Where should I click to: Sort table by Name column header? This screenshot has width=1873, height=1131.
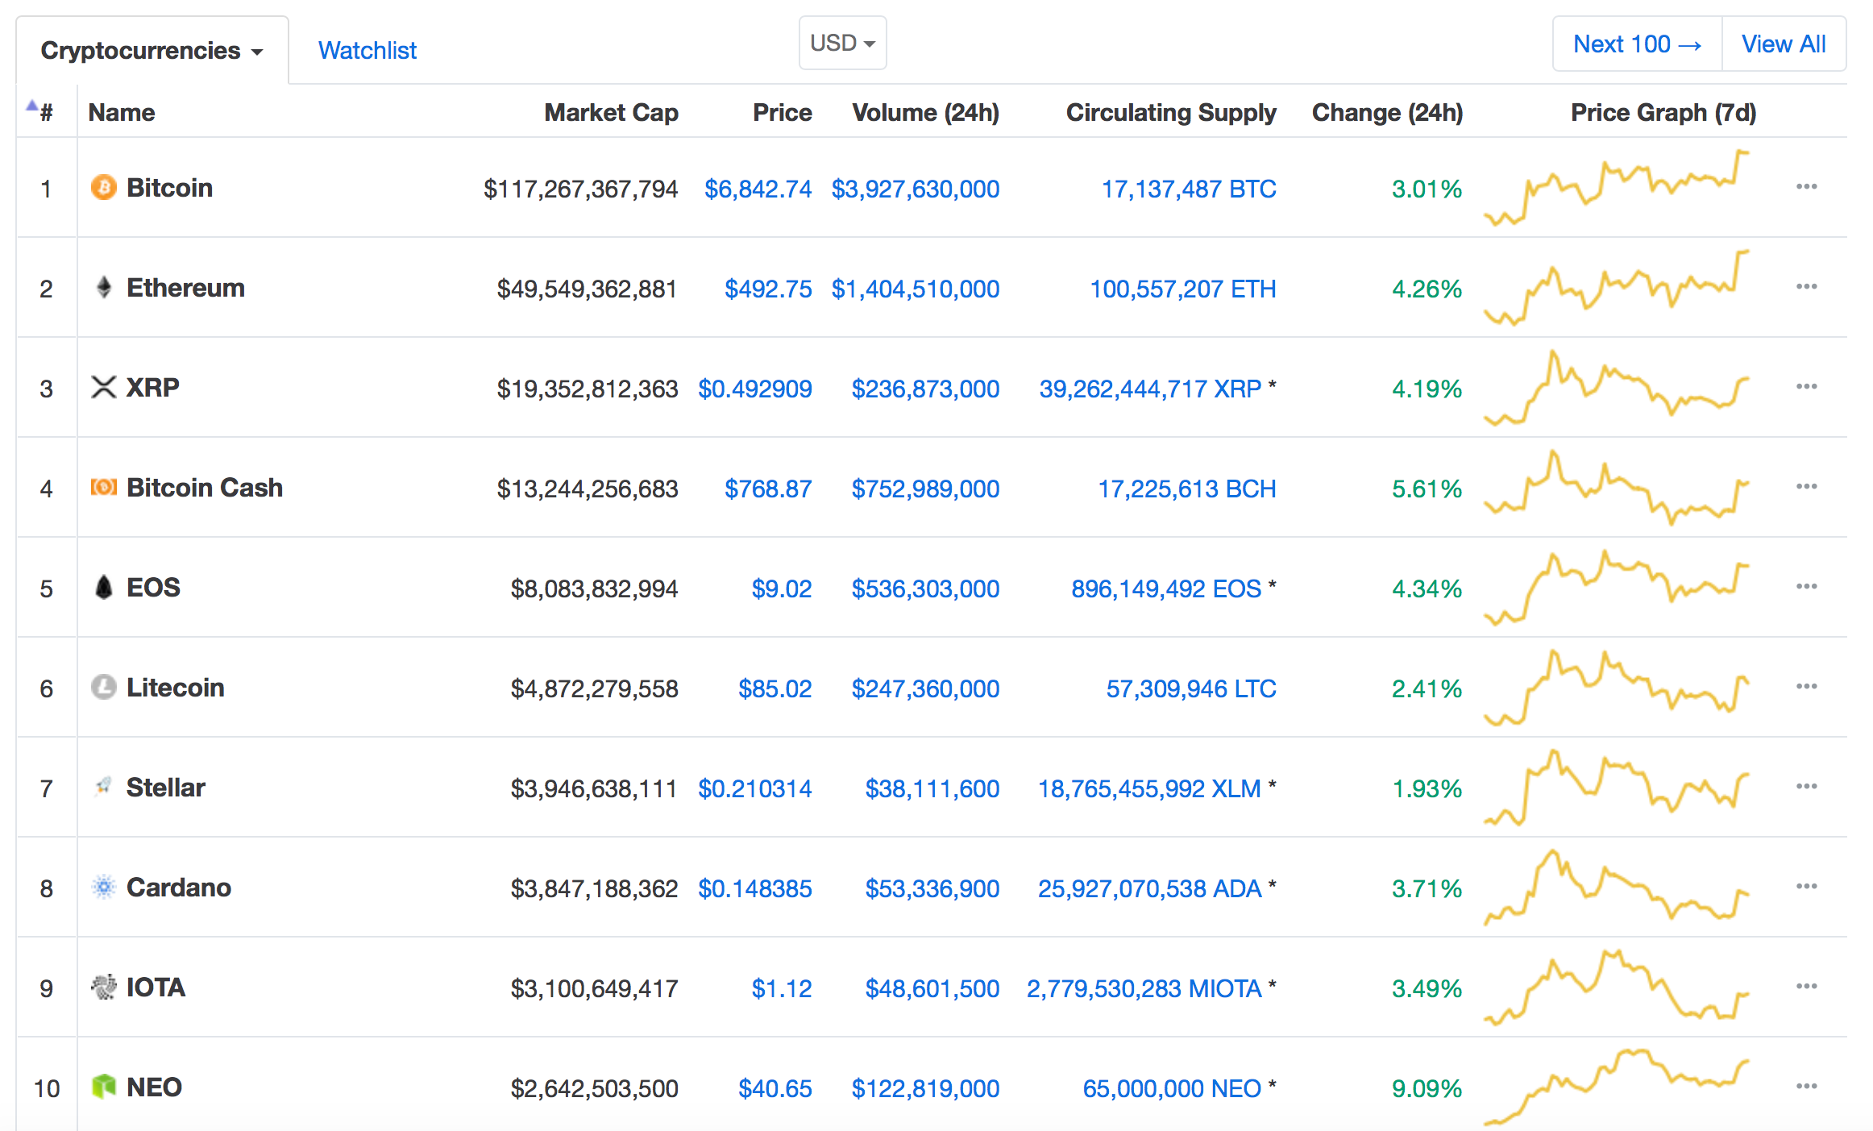coord(121,112)
